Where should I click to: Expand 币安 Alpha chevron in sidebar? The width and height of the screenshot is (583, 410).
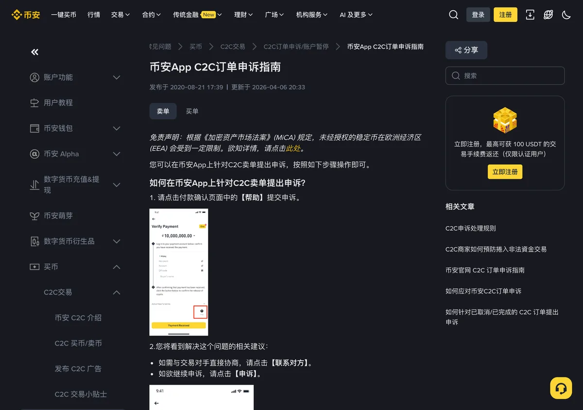[117, 154]
